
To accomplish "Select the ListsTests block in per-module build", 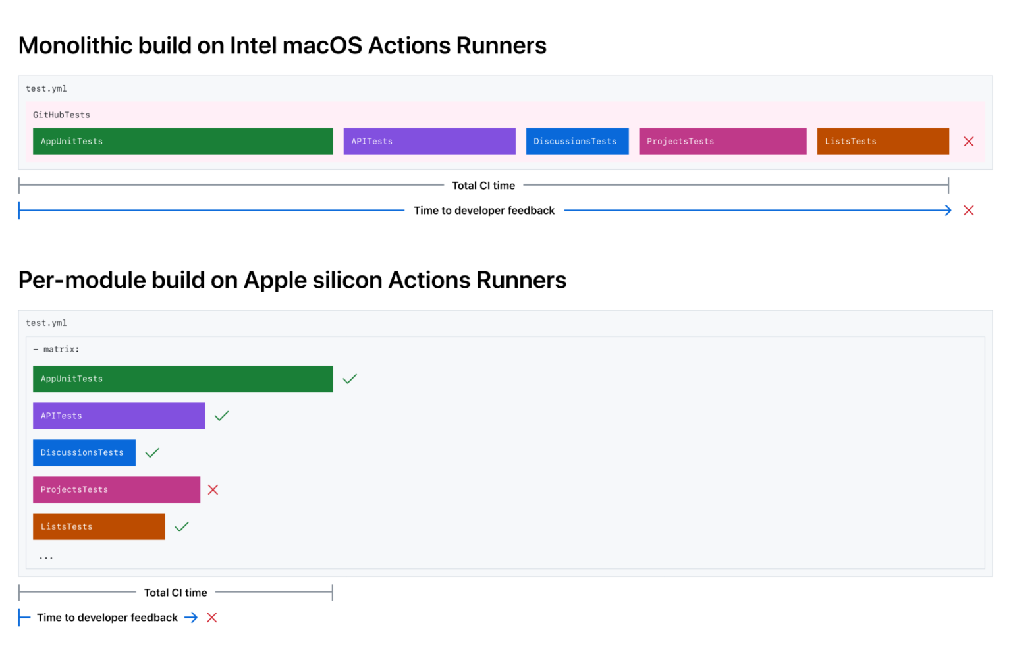I will click(x=99, y=526).
